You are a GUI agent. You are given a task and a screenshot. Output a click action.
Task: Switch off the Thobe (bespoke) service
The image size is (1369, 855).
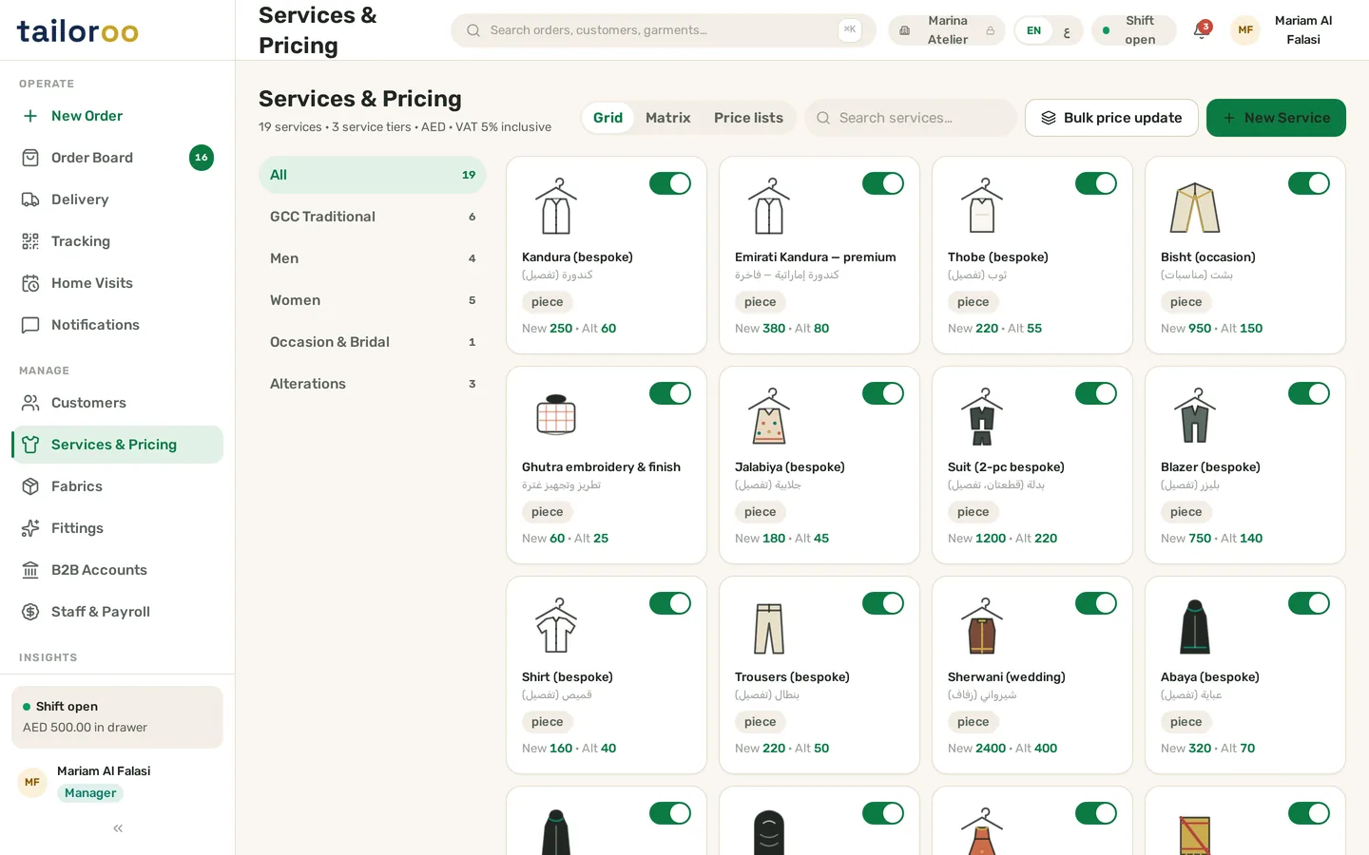click(1096, 183)
